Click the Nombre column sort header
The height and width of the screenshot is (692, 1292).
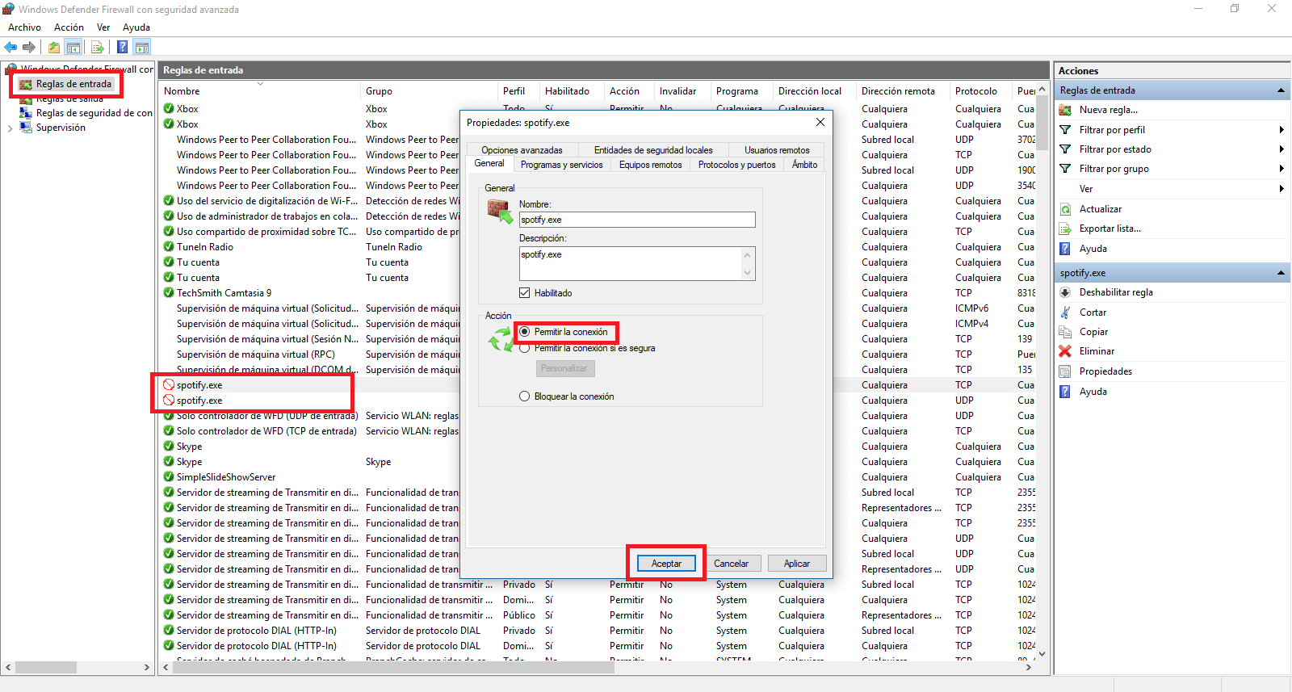[x=260, y=91]
